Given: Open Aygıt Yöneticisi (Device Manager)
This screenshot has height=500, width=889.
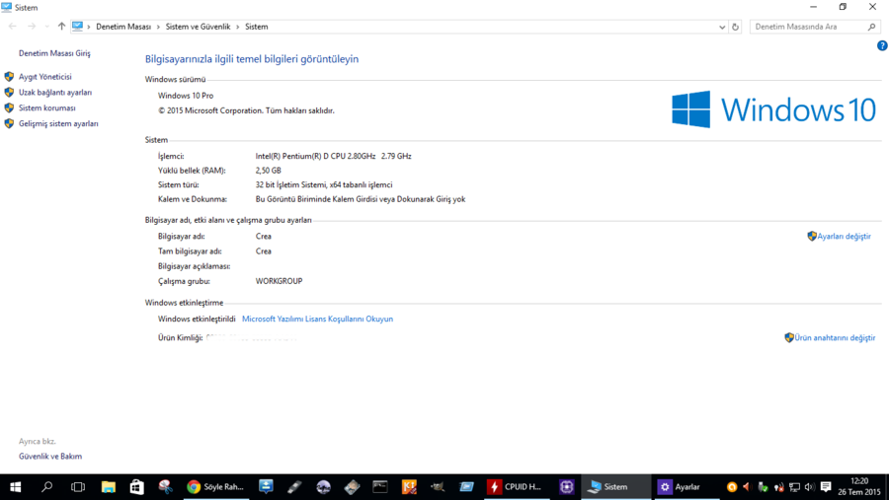Looking at the screenshot, I should coord(44,77).
